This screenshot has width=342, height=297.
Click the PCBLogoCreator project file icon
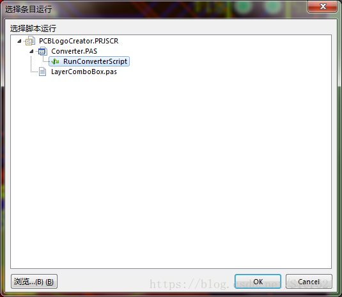point(30,41)
